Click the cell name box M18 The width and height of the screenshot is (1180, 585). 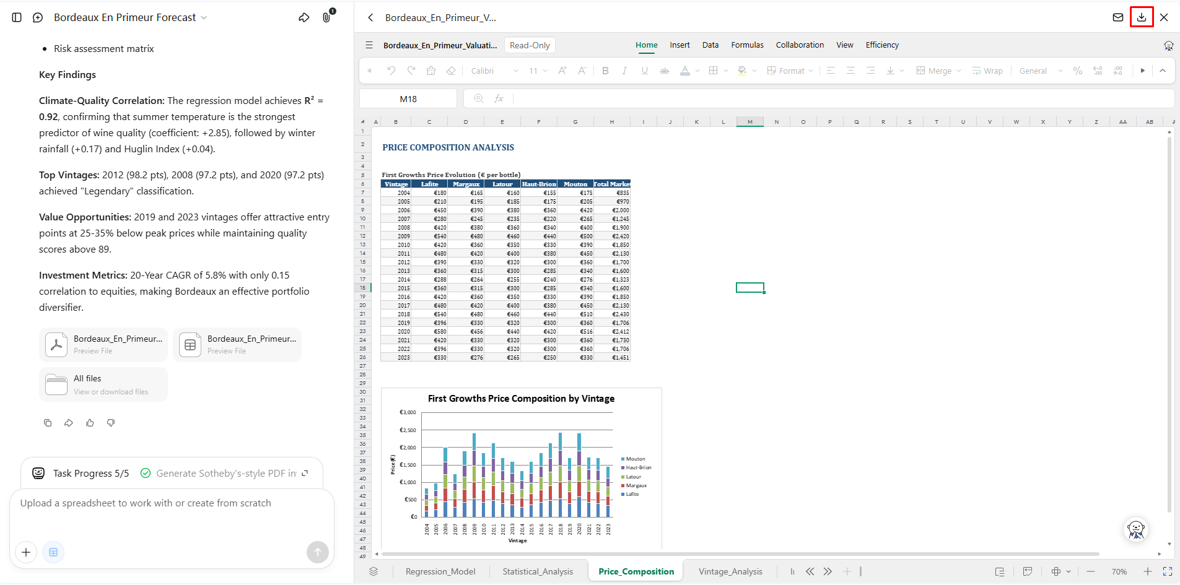click(x=408, y=98)
